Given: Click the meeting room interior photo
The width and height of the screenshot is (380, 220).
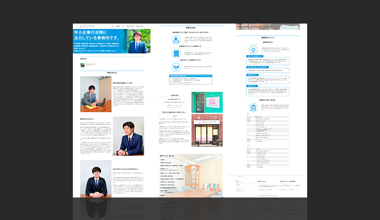Looking at the screenshot, I should 191,175.
